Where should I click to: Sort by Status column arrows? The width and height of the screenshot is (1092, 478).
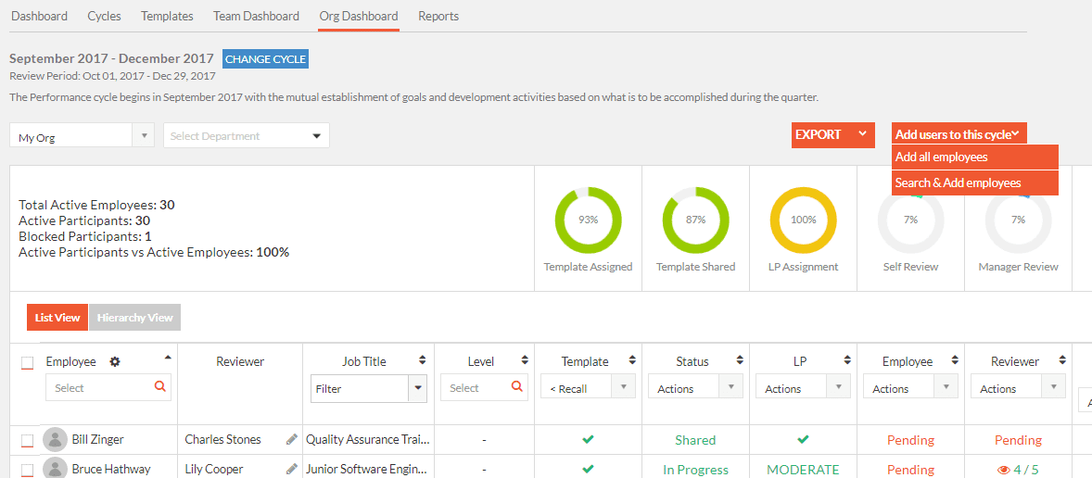[x=741, y=360]
